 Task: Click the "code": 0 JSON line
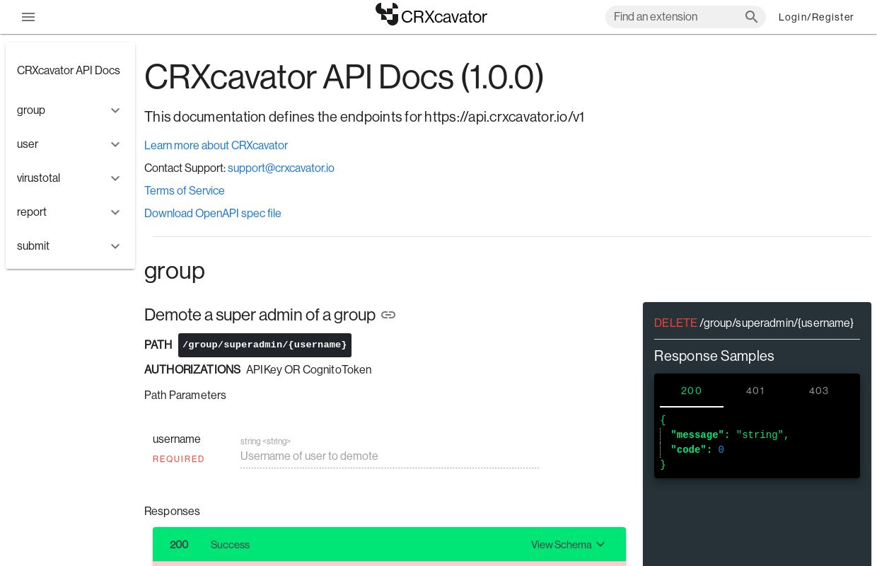pyautogui.click(x=697, y=450)
